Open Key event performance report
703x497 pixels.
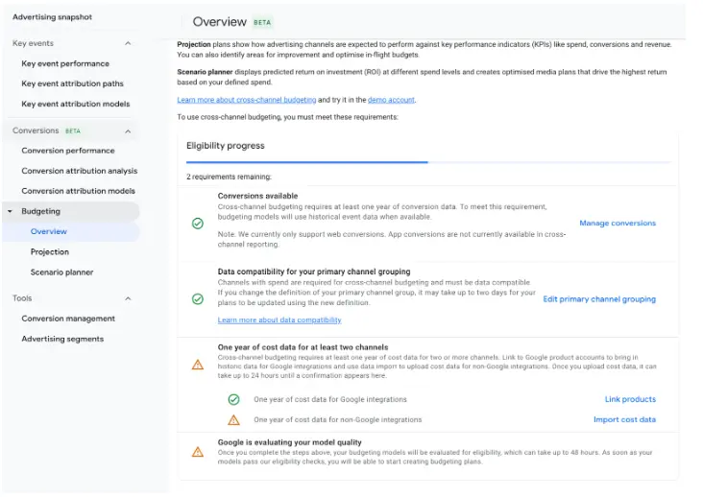pyautogui.click(x=65, y=63)
